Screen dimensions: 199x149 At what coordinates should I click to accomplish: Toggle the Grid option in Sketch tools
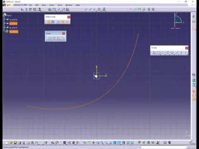pyautogui.click(x=49, y=22)
